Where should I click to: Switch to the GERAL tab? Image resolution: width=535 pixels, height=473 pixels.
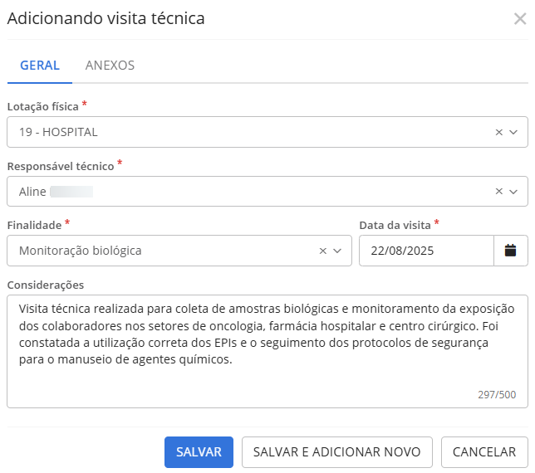[x=40, y=66]
